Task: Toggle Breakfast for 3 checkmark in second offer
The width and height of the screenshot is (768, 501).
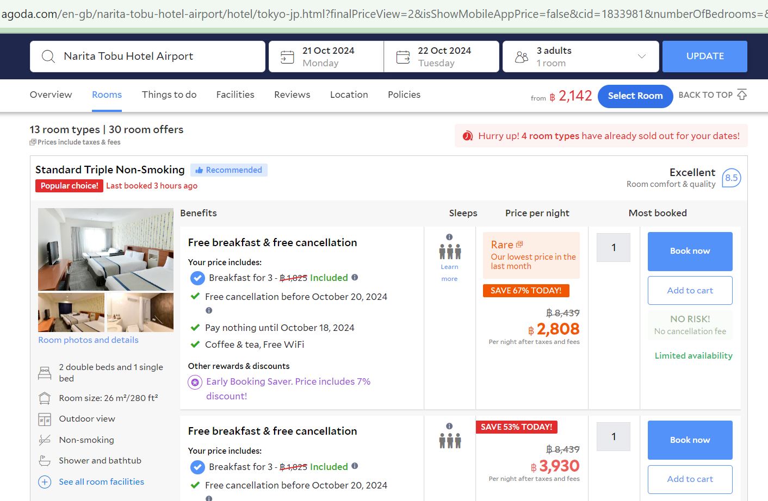Action: point(197,467)
